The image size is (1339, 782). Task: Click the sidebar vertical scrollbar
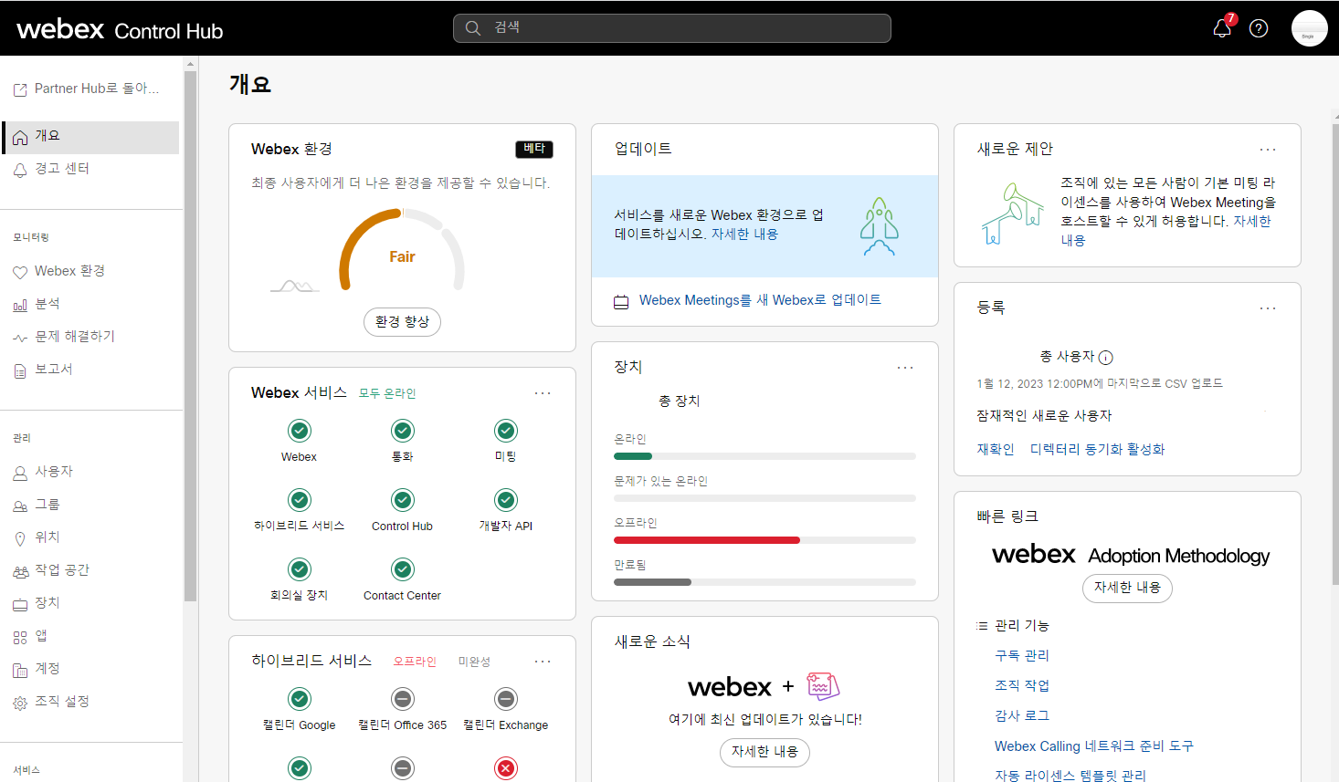(x=190, y=336)
